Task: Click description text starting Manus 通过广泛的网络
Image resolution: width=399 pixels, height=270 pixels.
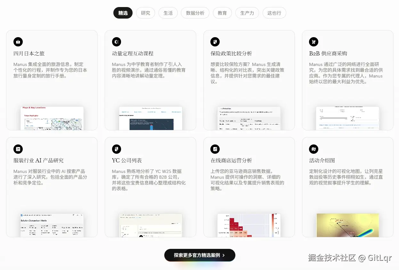Action: (346, 73)
